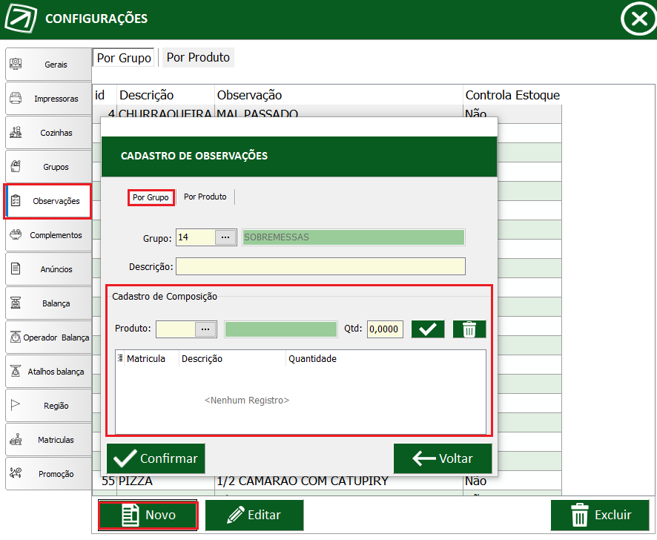Open the Impressoras settings section

(49, 99)
